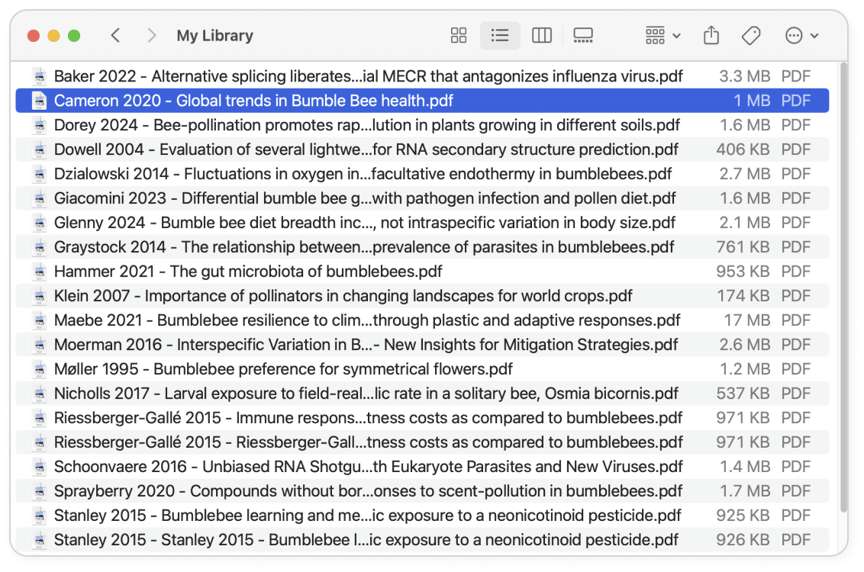Click PDF icon of Dorey 2024 file
This screenshot has height=572, width=864.
tap(39, 125)
